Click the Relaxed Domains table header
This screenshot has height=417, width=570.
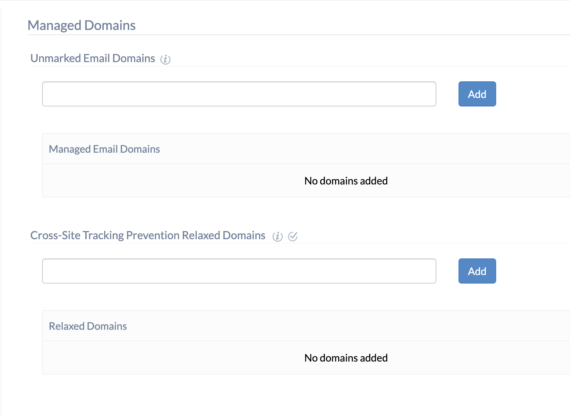click(x=87, y=326)
